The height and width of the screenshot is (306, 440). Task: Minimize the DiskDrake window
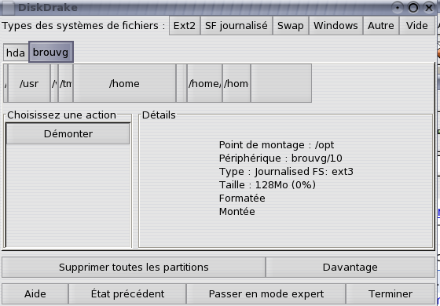398,8
